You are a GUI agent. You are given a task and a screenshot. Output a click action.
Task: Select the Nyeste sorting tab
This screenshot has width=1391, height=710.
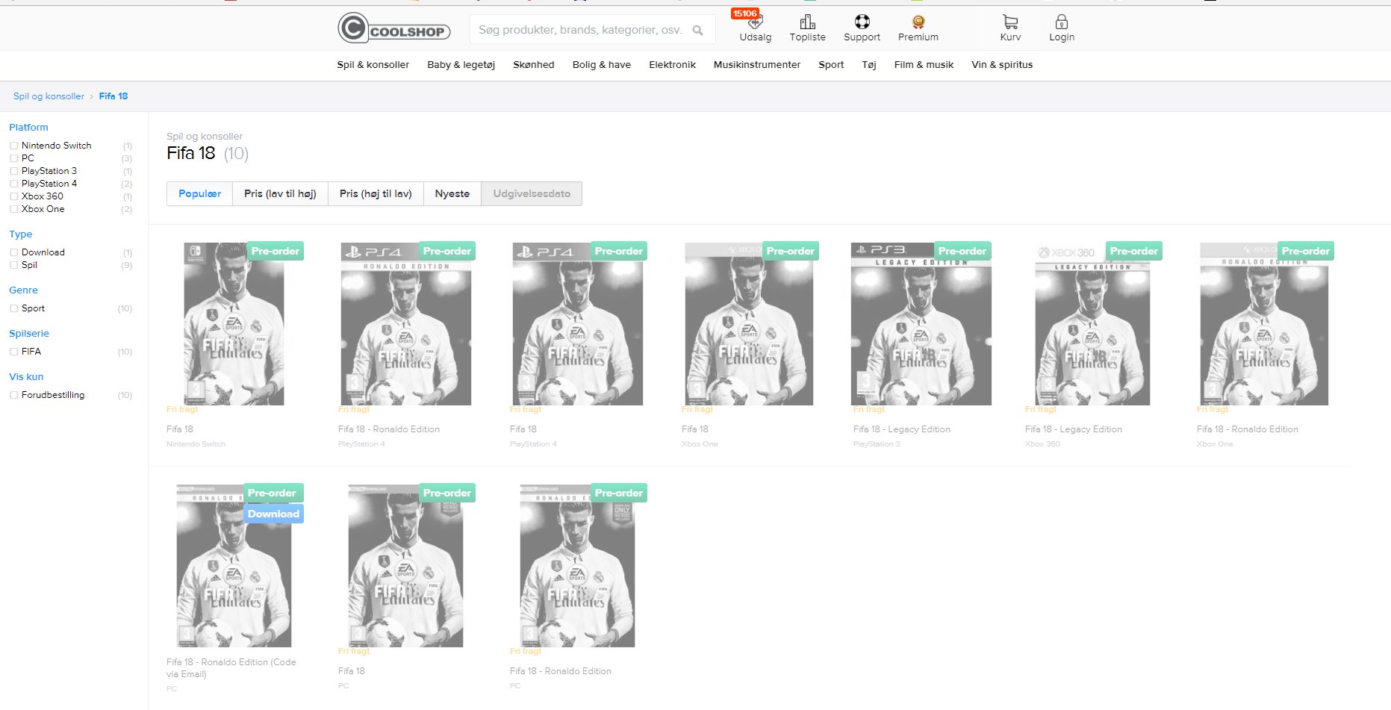point(452,194)
